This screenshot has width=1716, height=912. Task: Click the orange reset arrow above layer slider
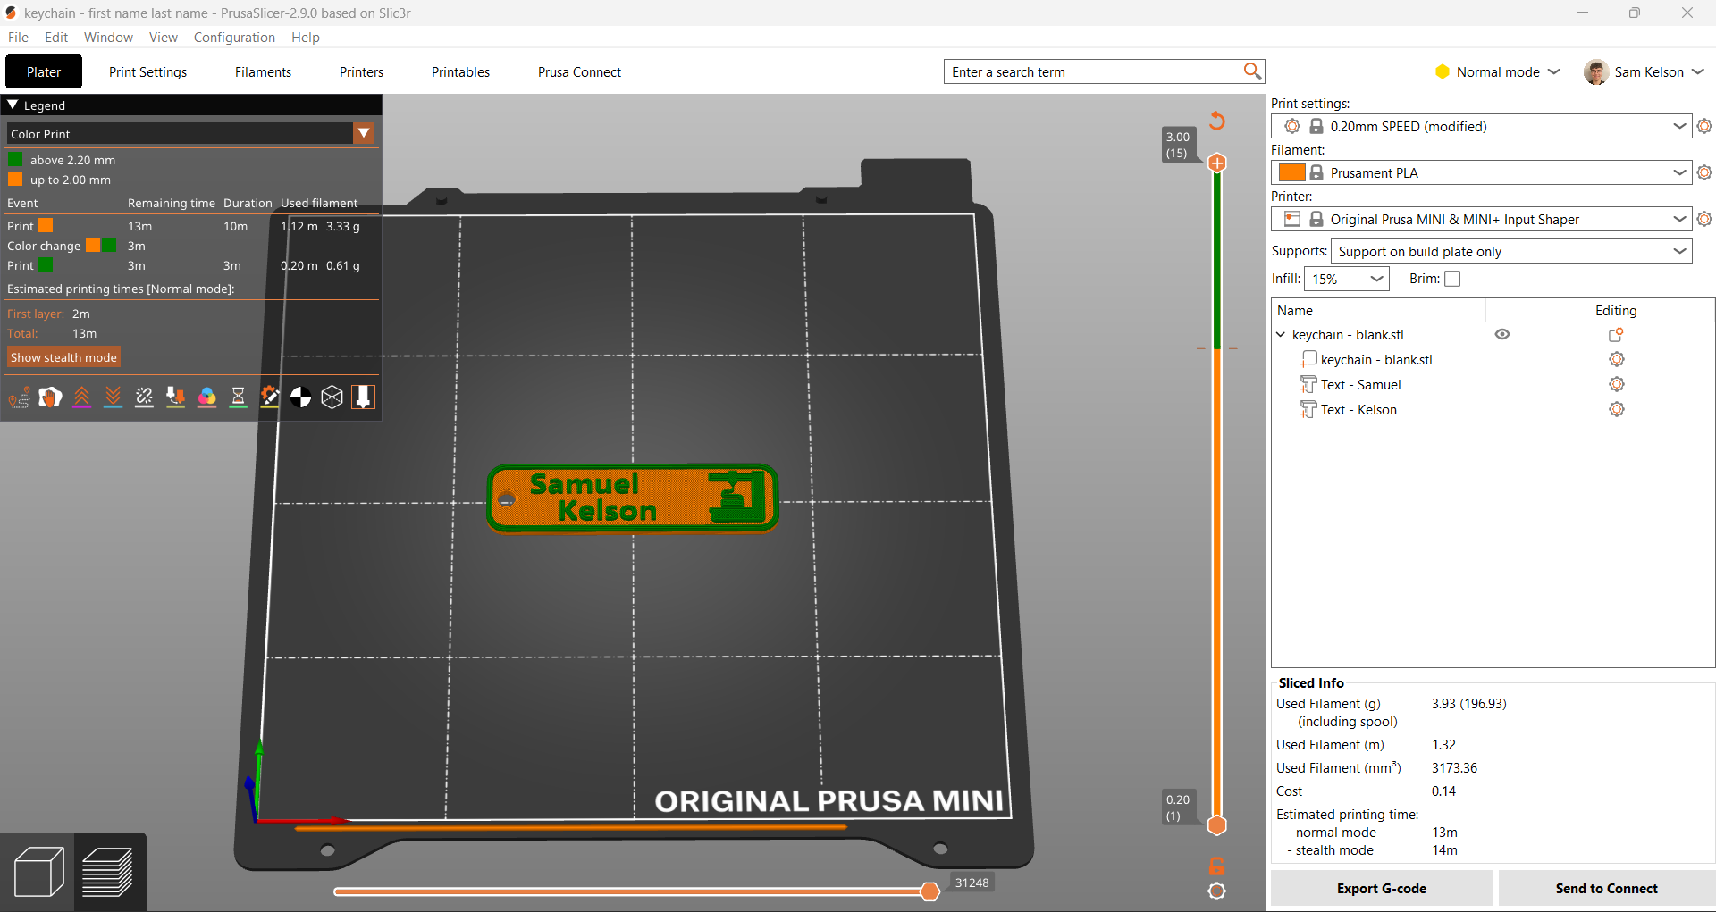coord(1216,120)
